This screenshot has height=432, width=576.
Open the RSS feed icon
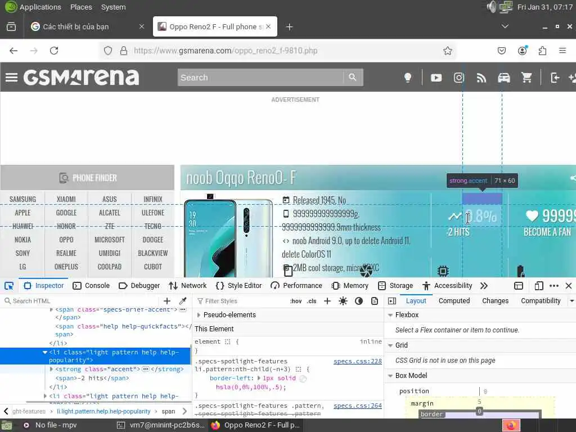(x=481, y=78)
